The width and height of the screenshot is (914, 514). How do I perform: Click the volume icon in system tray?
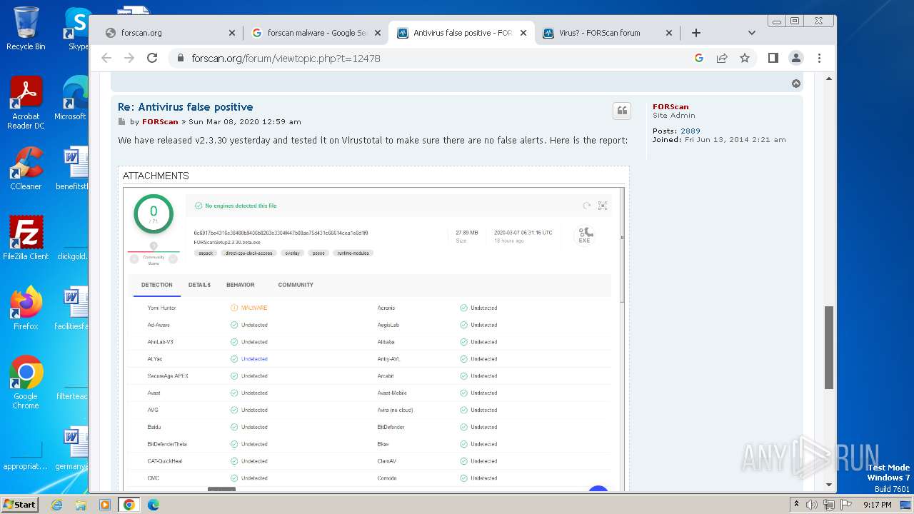(812, 505)
